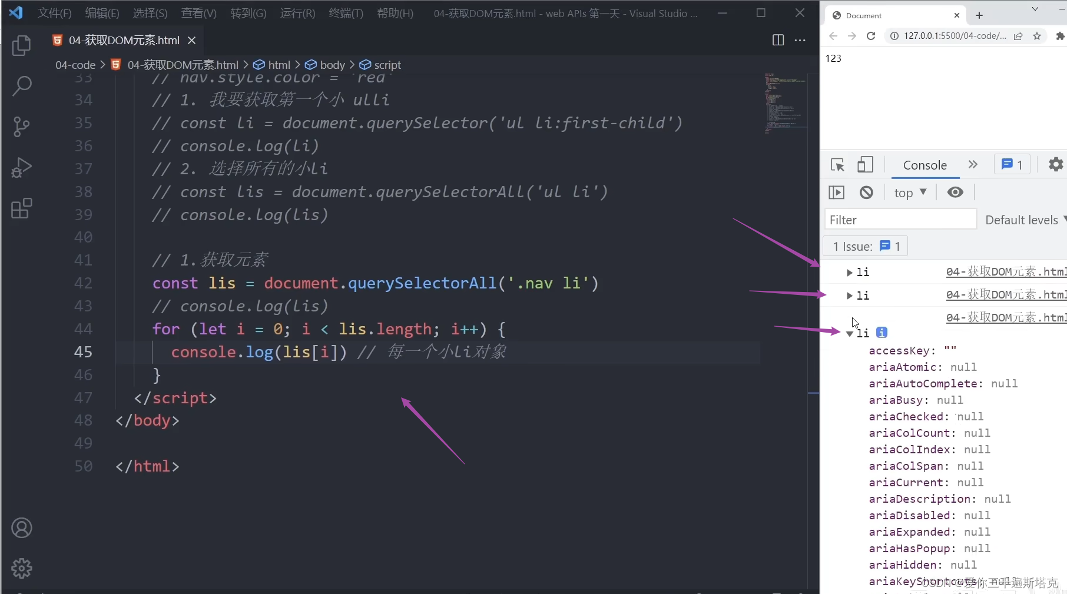Open the 查看(V) menu
Screen dimensions: 1067x594
[x=198, y=13]
